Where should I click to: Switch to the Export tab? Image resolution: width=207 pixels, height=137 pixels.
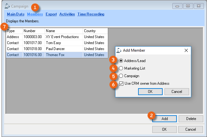[x=51, y=14]
